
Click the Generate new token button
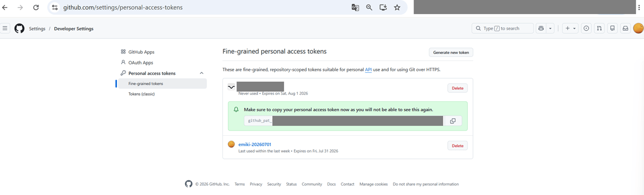451,52
